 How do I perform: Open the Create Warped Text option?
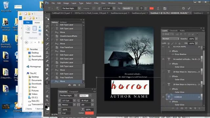158,9
